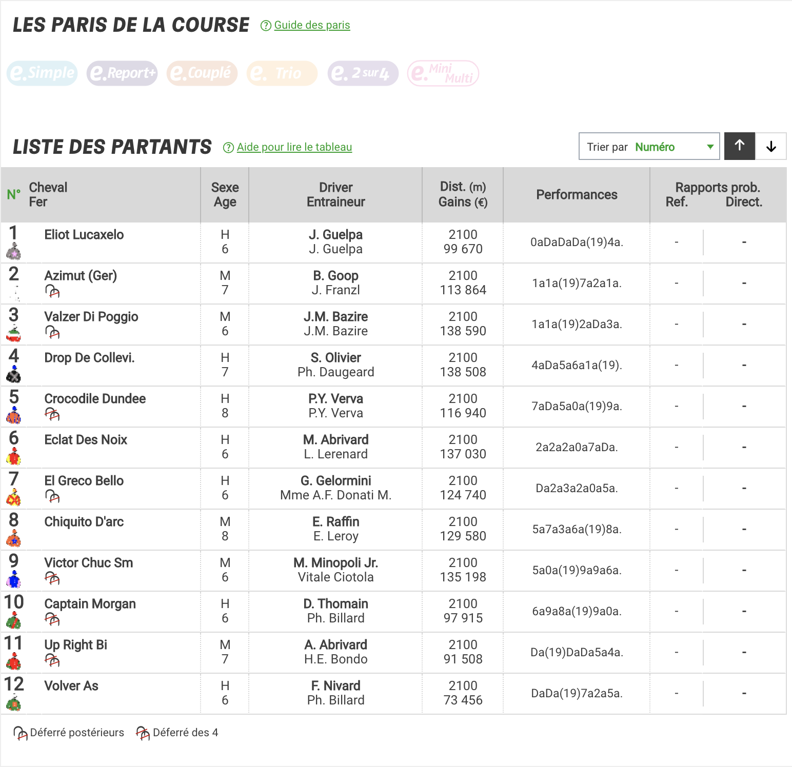The width and height of the screenshot is (792, 767).
Task: Click the Driver Entraineur column header
Action: [336, 195]
